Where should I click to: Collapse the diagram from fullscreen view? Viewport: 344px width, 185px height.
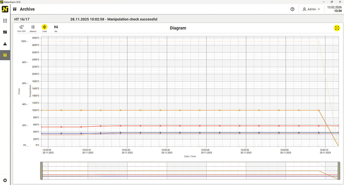[x=337, y=28]
